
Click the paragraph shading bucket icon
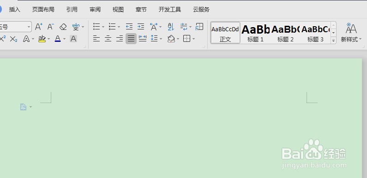tap(171, 39)
